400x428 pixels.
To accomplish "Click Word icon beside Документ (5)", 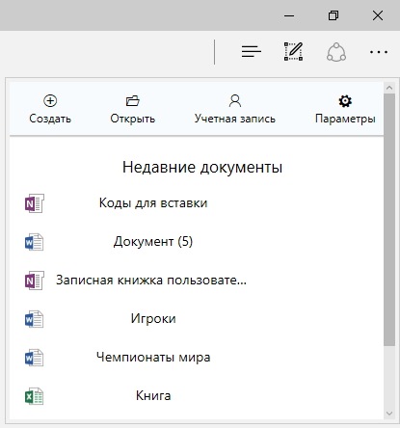I will pyautogui.click(x=34, y=242).
